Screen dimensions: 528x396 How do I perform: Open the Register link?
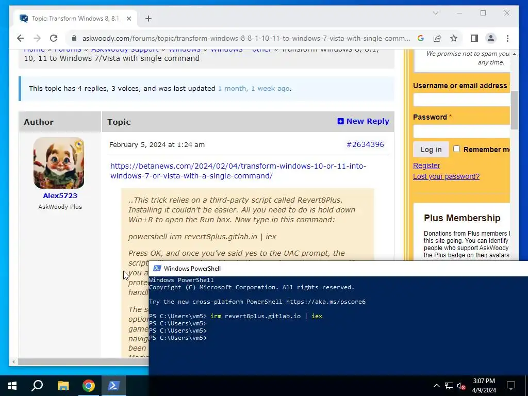tap(426, 166)
